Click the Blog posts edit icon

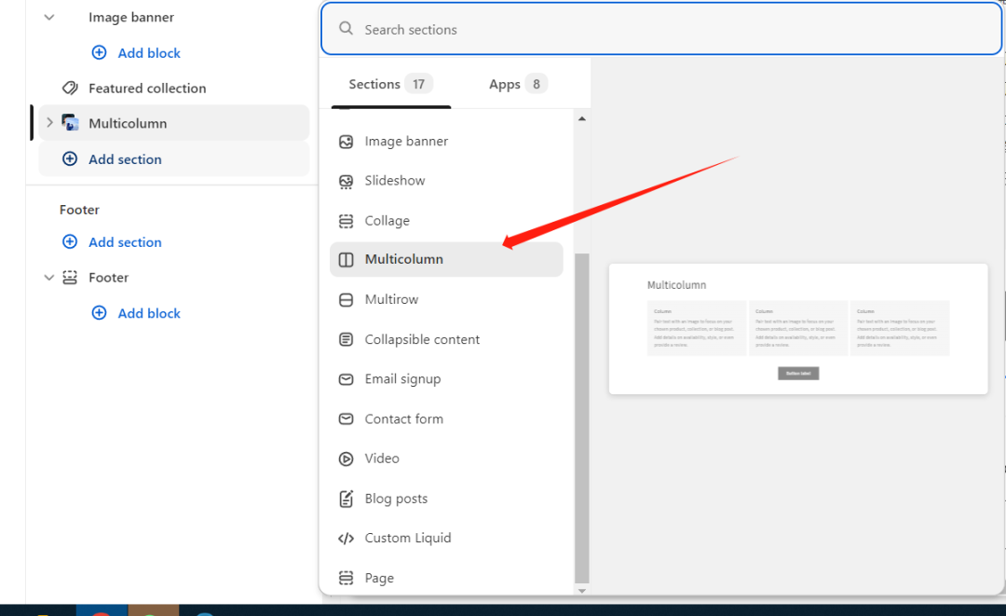pyautogui.click(x=346, y=499)
